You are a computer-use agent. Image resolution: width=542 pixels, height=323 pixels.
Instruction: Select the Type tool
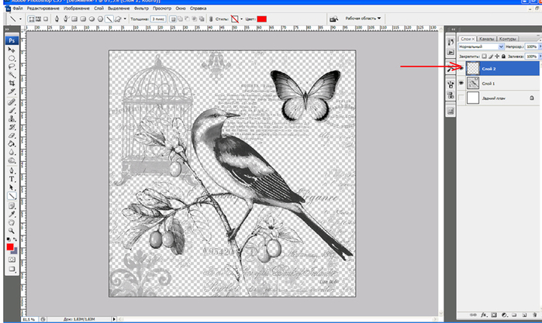[12, 179]
